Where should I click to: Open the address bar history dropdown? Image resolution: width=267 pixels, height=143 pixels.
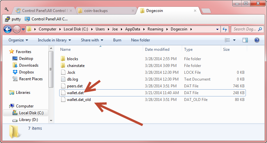(217, 29)
